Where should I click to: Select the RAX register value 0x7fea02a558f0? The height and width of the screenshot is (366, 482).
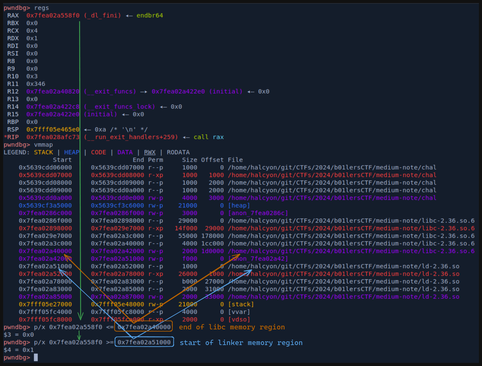point(53,15)
